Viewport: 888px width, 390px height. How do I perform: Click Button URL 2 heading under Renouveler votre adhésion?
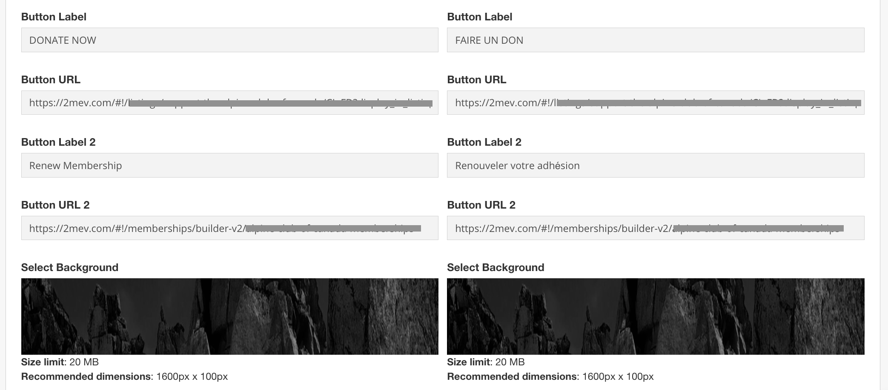click(x=481, y=205)
